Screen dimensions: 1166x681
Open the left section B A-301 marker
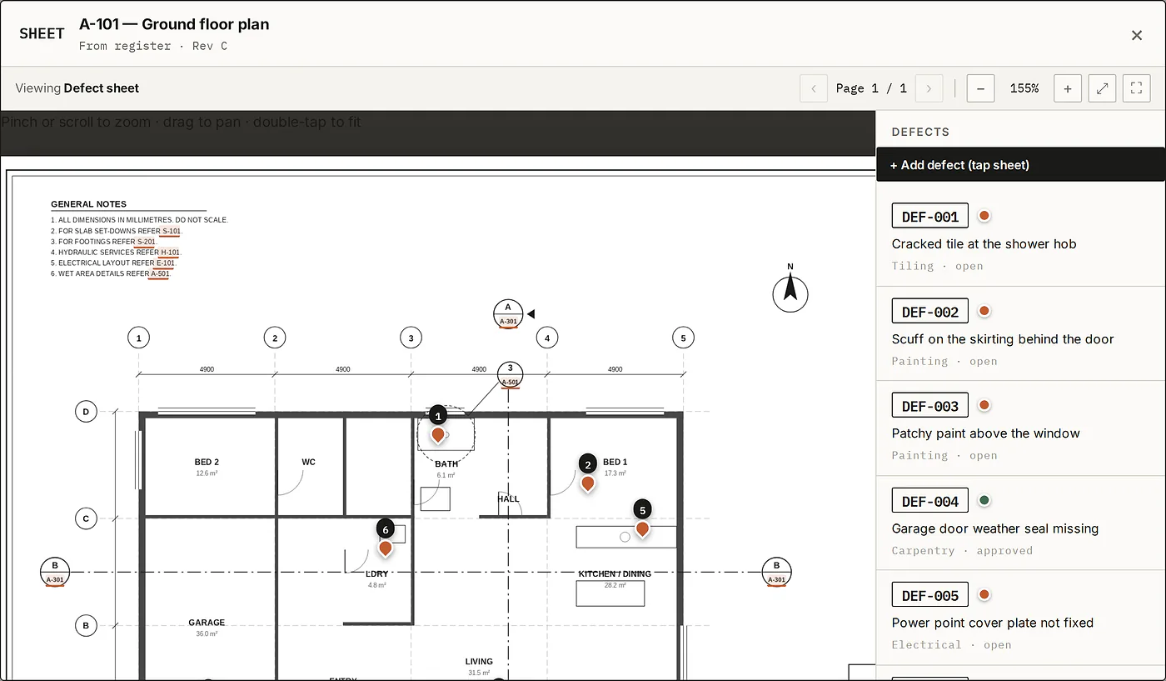(55, 573)
